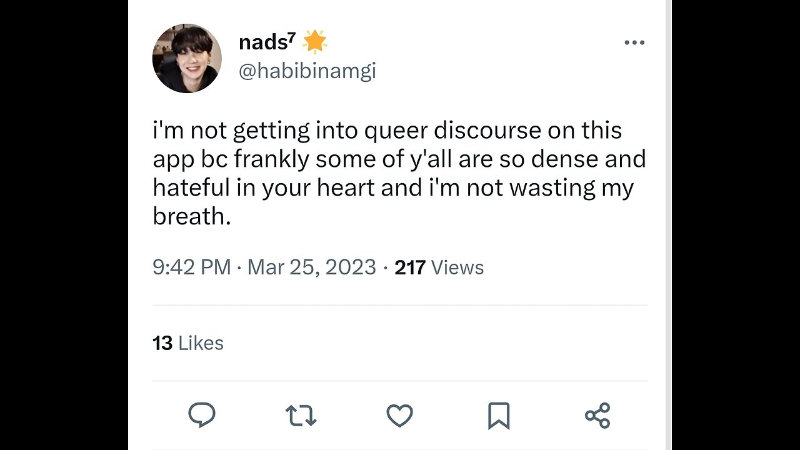
Task: Click the grey vertical scrollbar strip
Action: click(669, 225)
